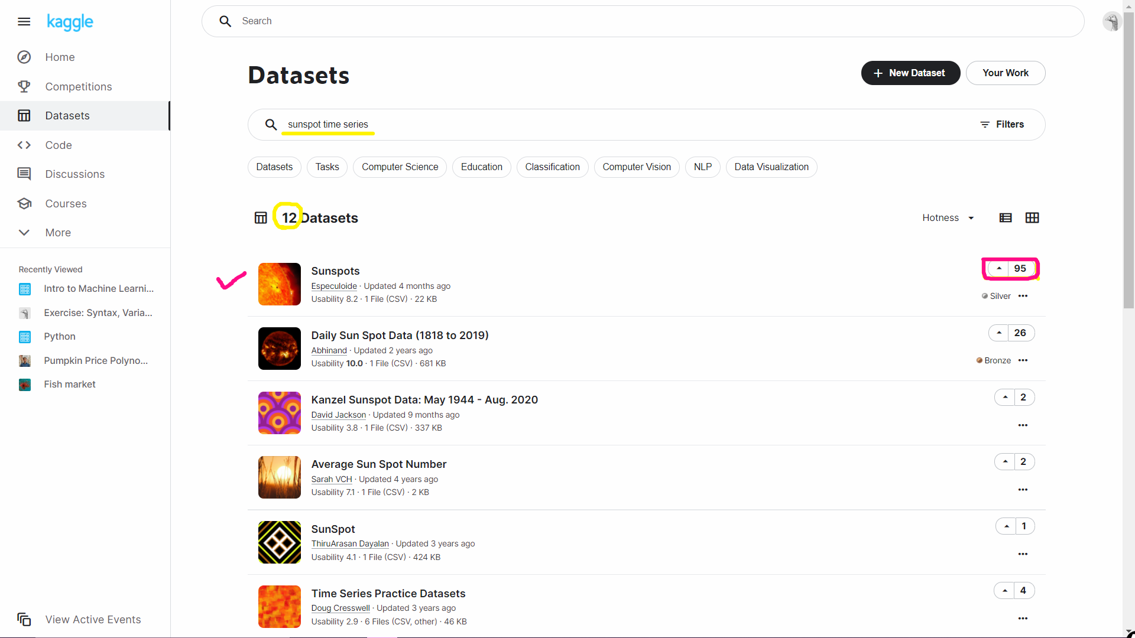Open Kanzel Sunspot Data thumbnail
This screenshot has height=638, width=1135.
click(280, 413)
